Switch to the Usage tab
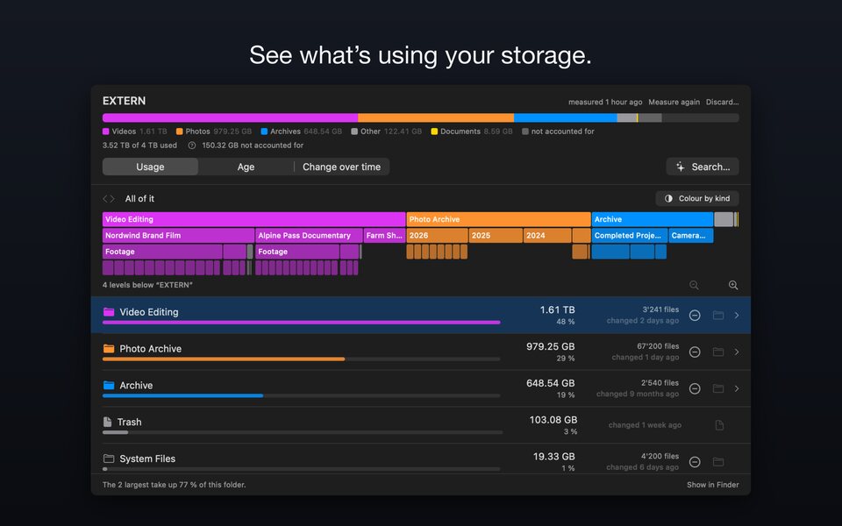Image resolution: width=842 pixels, height=526 pixels. 150,167
